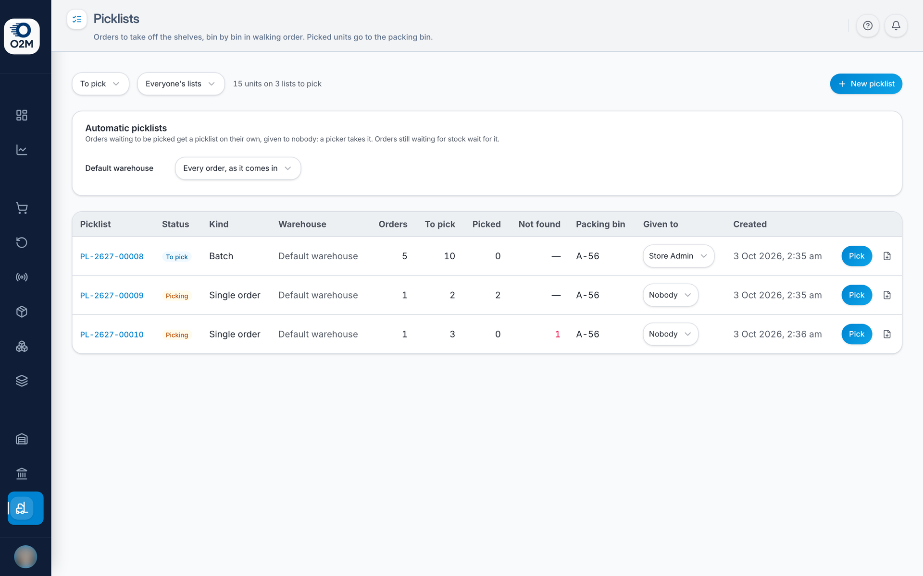Open the products box sidebar icon

pos(22,312)
